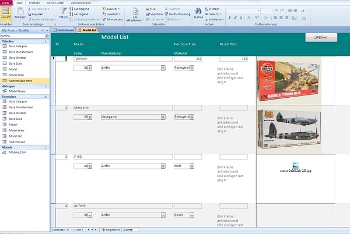Image resolution: width=350 pixels, height=234 pixels.
Task: Switch to the Start ribbon tab
Action: click(x=20, y=3)
